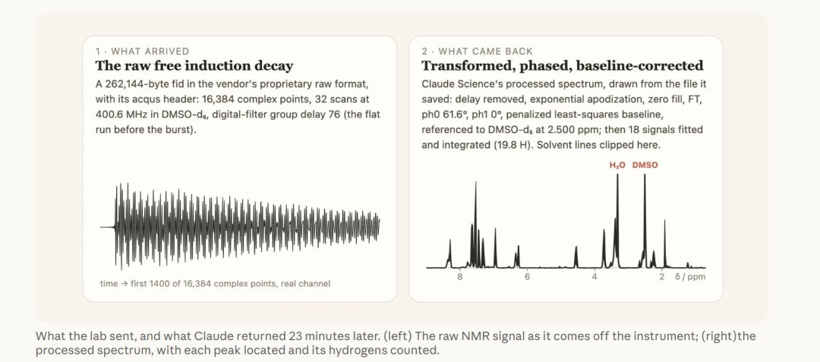Click the '2 · WHAT CAME BACK' section label
The width and height of the screenshot is (820, 362).
coord(477,51)
